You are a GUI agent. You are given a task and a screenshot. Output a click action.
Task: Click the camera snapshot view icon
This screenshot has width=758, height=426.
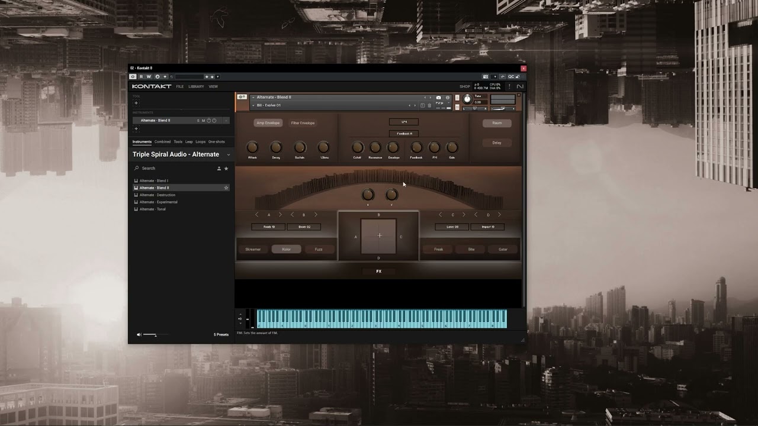439,98
